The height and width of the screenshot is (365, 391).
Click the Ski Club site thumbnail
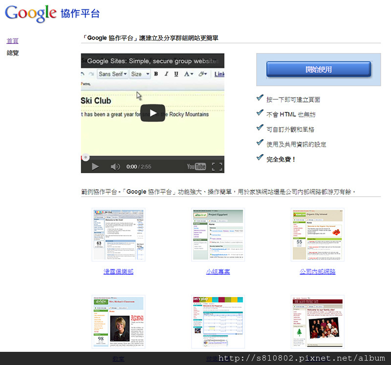[x=118, y=235]
